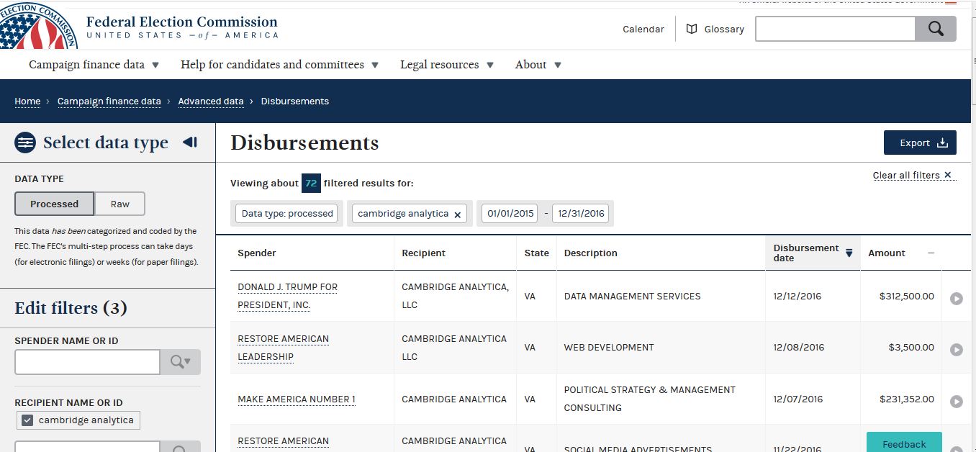Expand row details for $312,500.00 disbursement
The image size is (976, 452).
tap(957, 298)
